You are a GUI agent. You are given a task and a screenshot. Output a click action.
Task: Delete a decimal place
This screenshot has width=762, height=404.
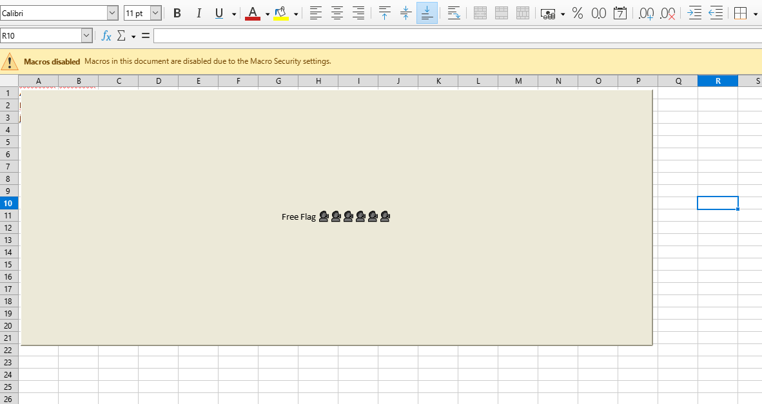click(x=668, y=13)
